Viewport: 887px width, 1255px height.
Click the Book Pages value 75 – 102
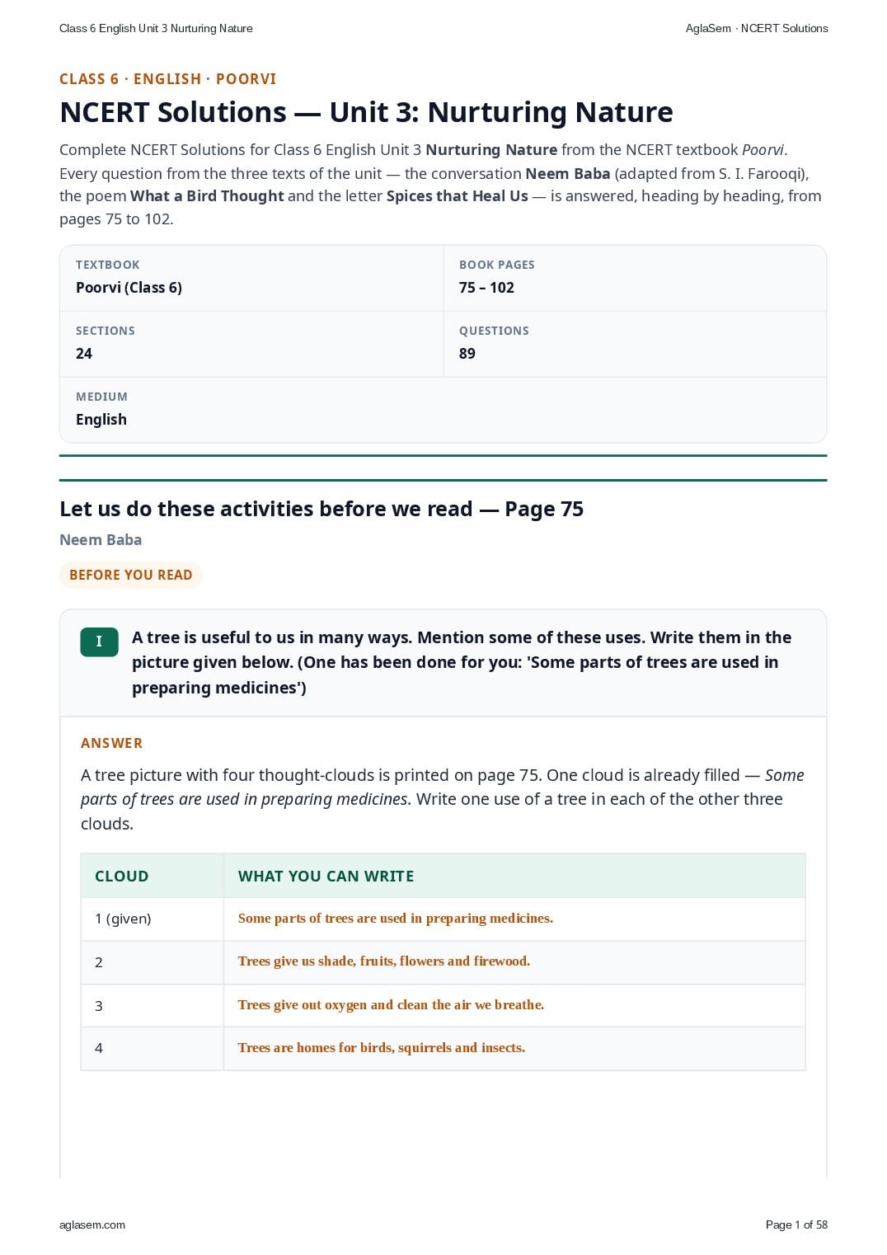coord(486,288)
